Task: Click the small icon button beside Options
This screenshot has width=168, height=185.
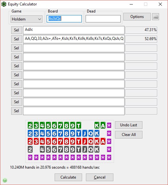Action: (x=156, y=17)
